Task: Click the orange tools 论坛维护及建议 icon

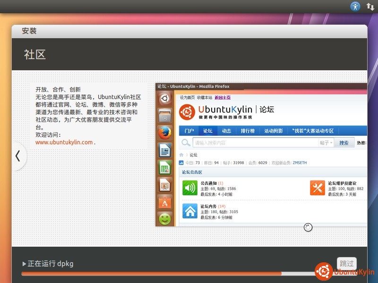Action: pyautogui.click(x=317, y=188)
